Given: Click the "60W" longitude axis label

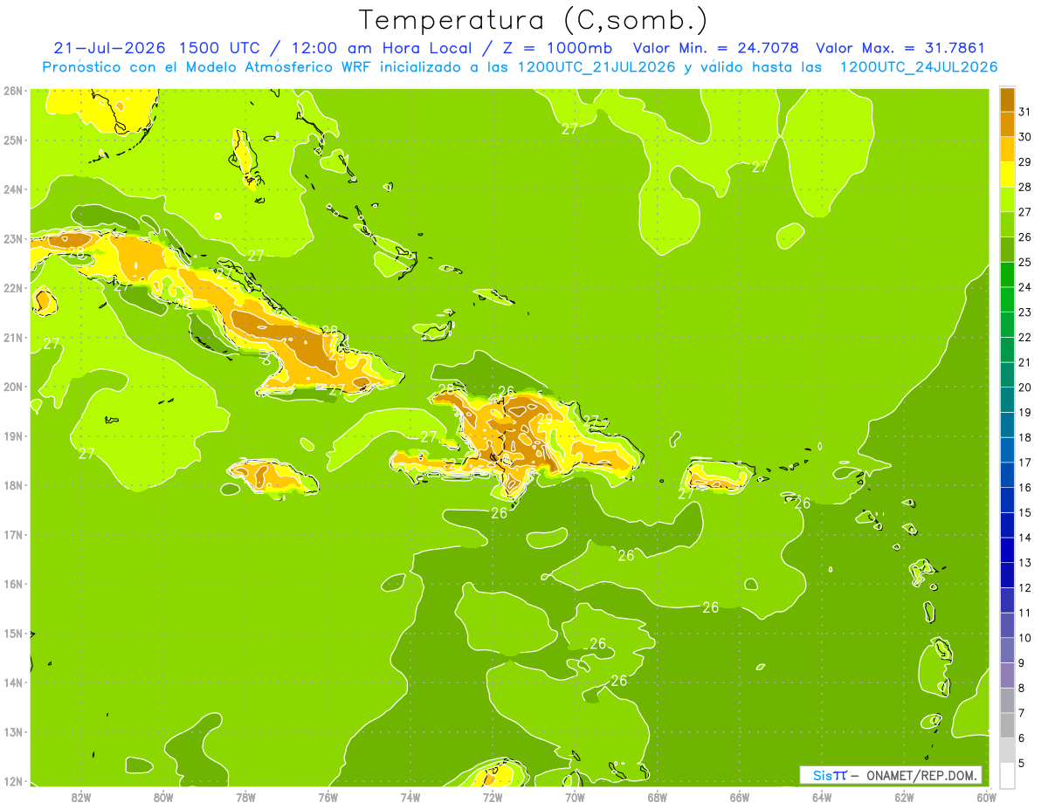Looking at the screenshot, I should 987,798.
